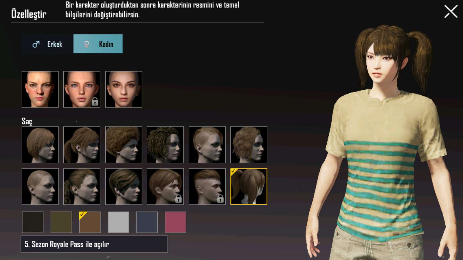The image size is (463, 260).
Task: Pick the light gray hair color
Action: click(118, 222)
